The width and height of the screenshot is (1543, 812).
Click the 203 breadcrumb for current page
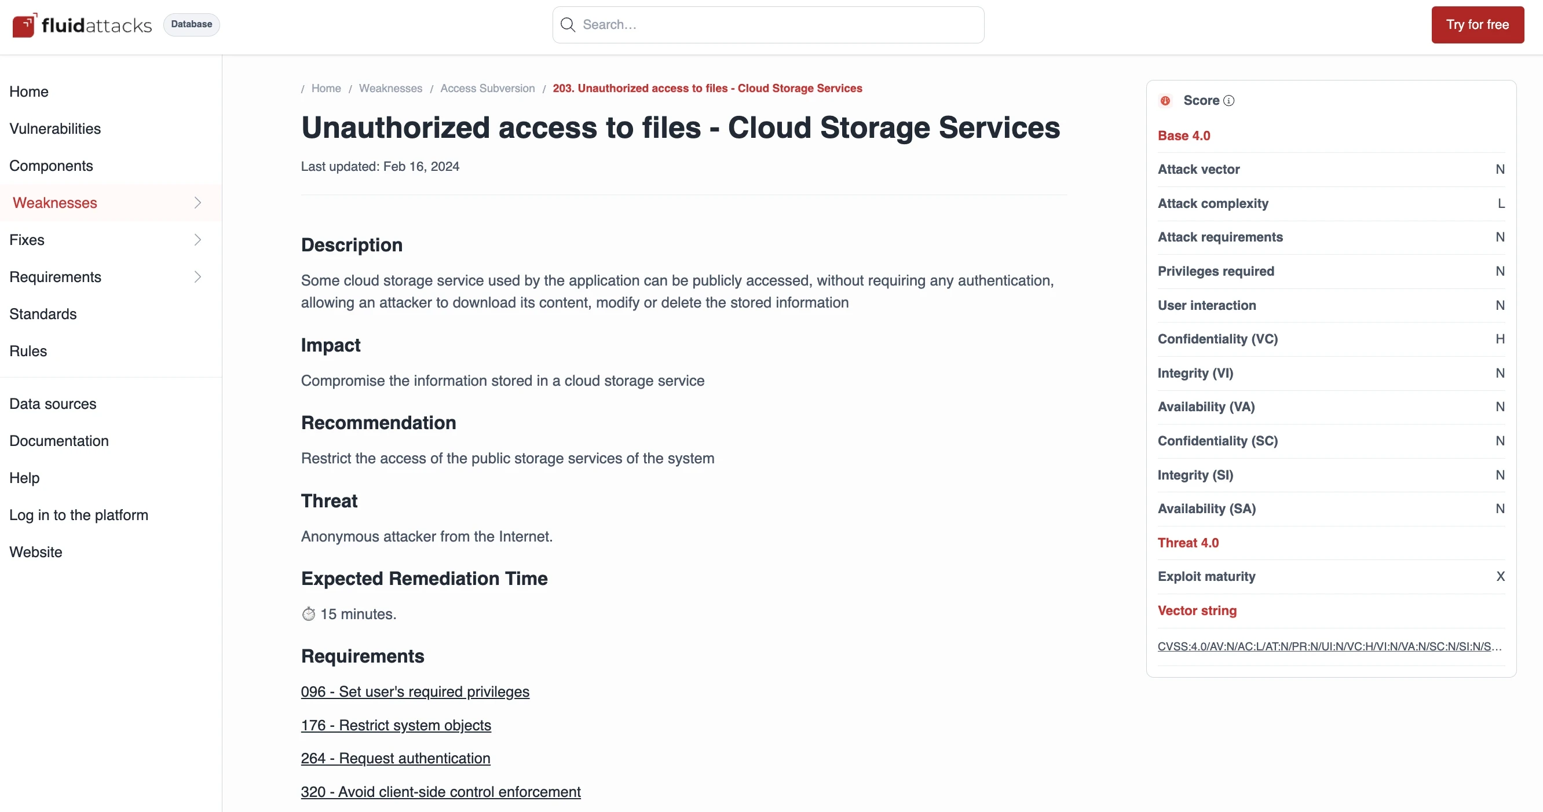coord(707,89)
